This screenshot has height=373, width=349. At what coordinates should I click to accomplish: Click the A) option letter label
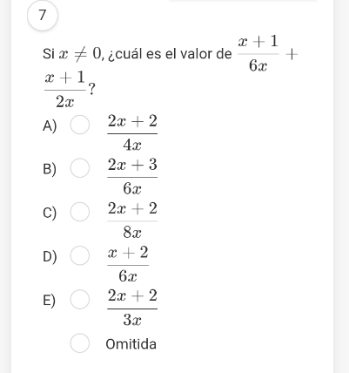click(50, 125)
